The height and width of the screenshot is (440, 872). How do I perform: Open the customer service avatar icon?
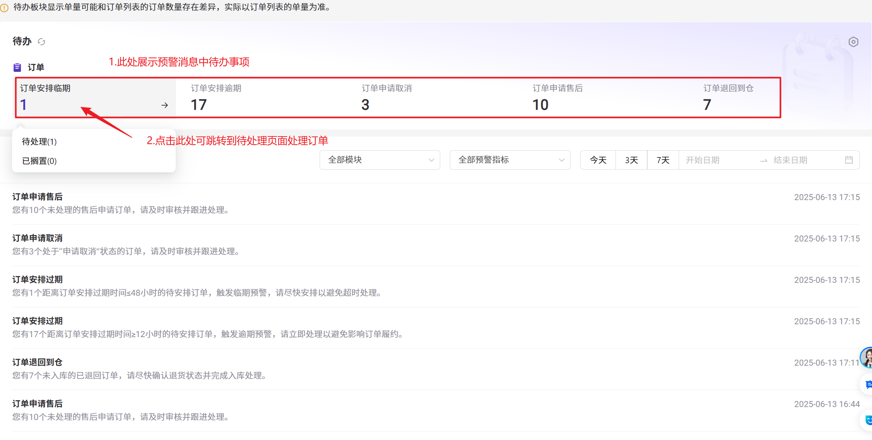(867, 358)
